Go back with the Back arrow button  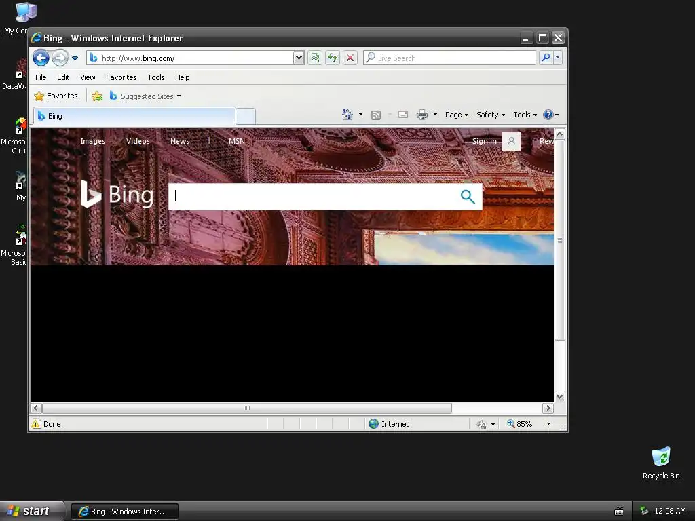[41, 58]
